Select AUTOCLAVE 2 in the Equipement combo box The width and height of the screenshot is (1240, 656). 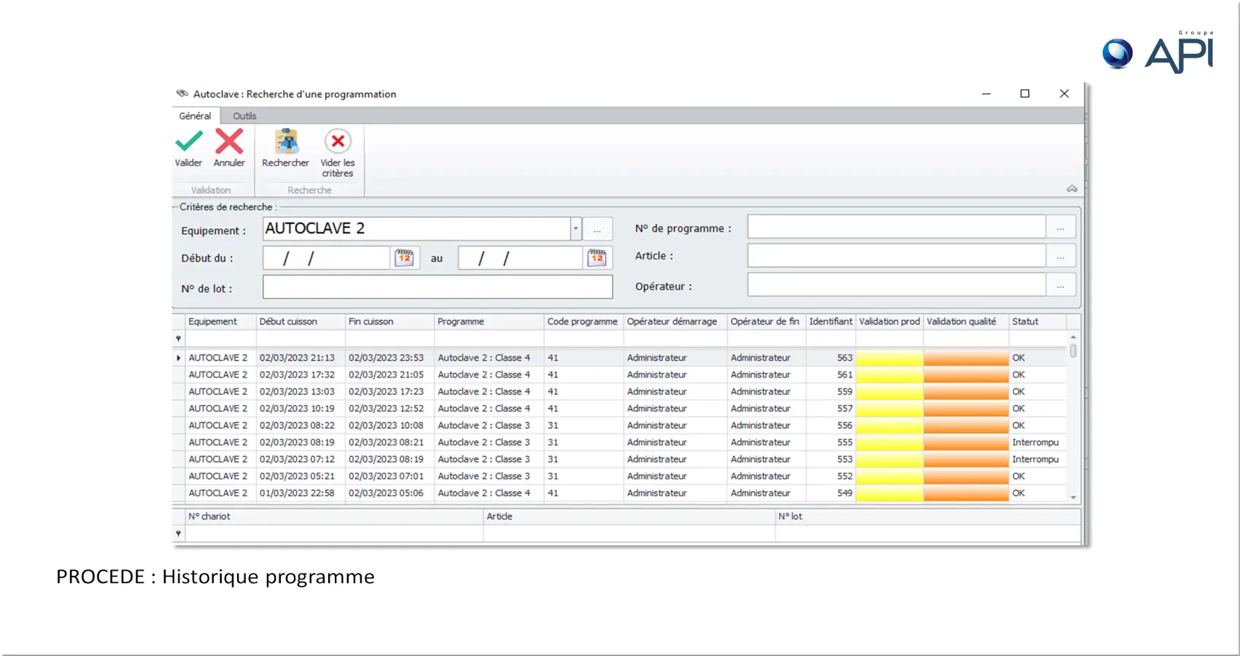tap(416, 229)
